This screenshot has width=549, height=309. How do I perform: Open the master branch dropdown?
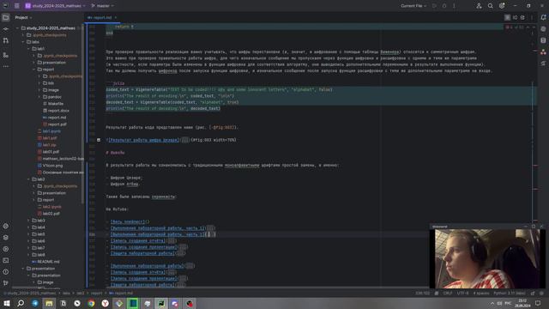(103, 6)
